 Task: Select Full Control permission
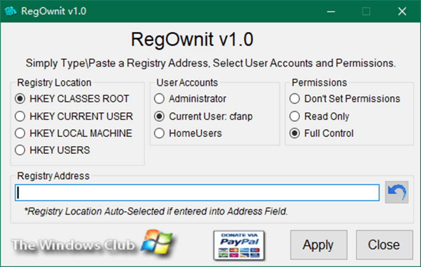[294, 133]
